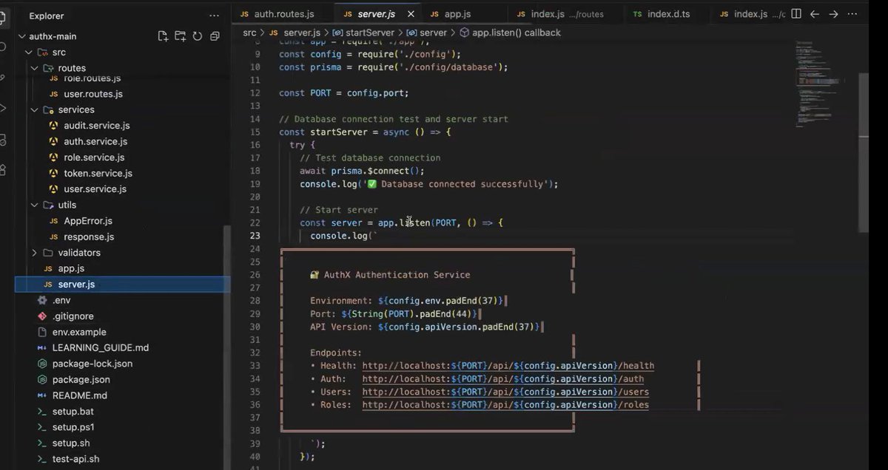Click line number 23 in gutter
Viewport: 888px width, 470px height.
coord(255,236)
